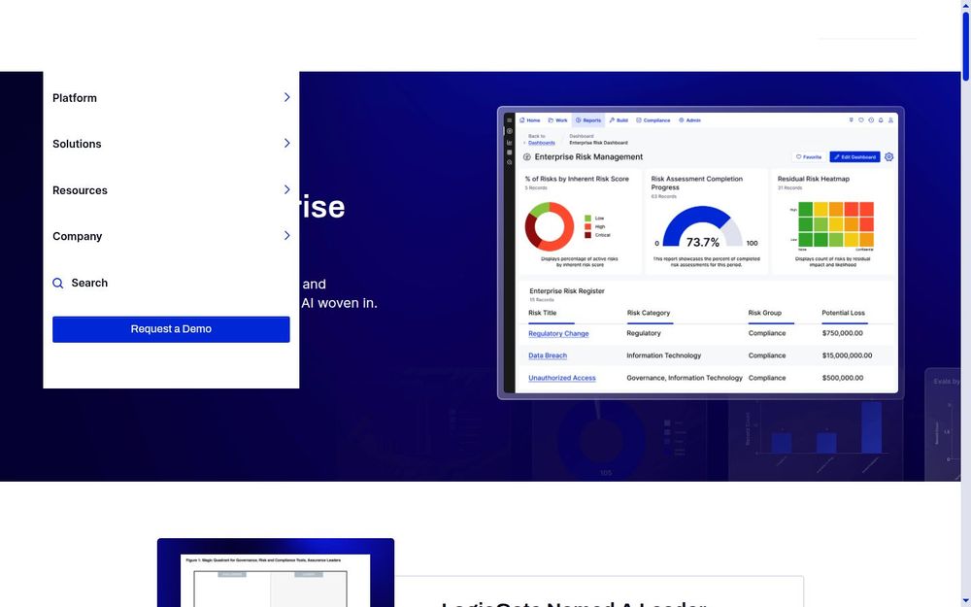Click the Governance, Information Technology cell

685,378
